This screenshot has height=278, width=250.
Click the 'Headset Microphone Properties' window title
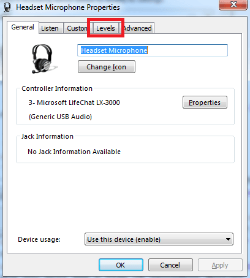click(68, 7)
